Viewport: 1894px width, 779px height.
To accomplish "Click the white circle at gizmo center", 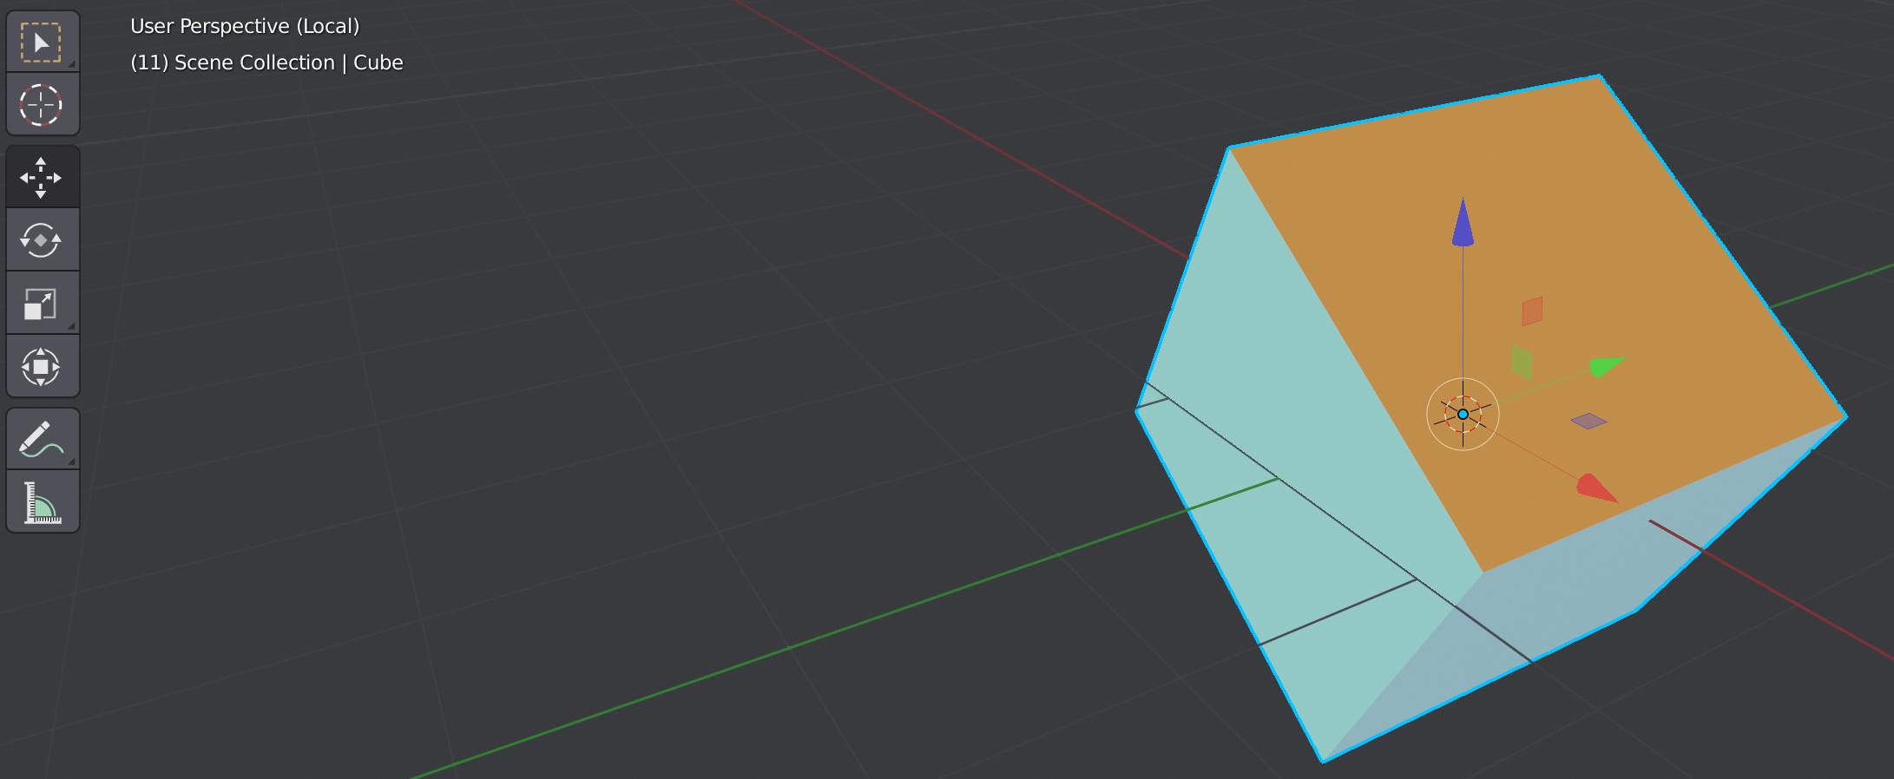I will [1463, 414].
